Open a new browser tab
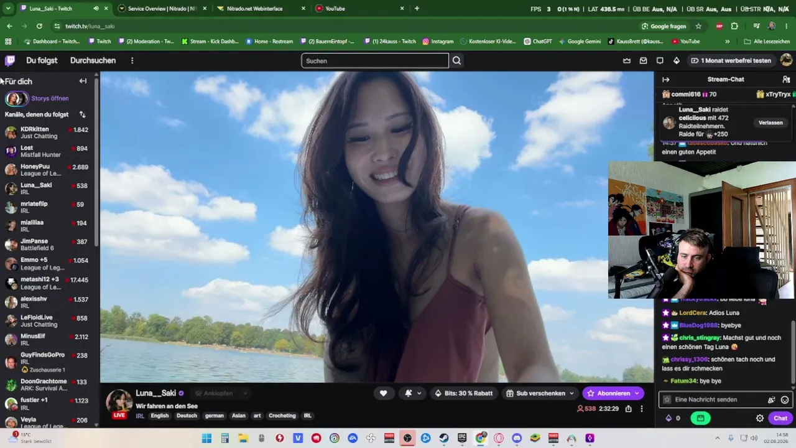This screenshot has width=796, height=448. (x=417, y=9)
